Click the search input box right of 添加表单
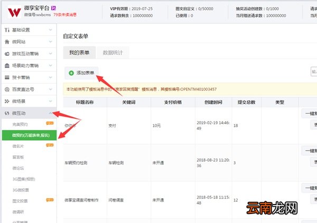The width and height of the screenshot is (317, 223). (314, 71)
